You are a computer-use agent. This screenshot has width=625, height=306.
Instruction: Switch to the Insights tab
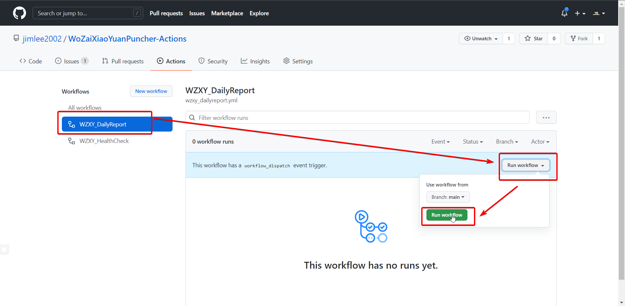(255, 61)
